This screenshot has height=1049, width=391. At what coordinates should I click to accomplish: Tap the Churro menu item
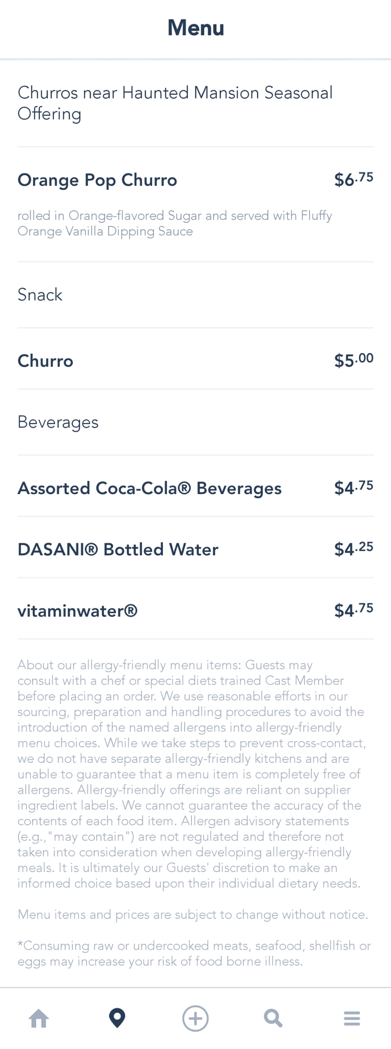pyautogui.click(x=45, y=361)
